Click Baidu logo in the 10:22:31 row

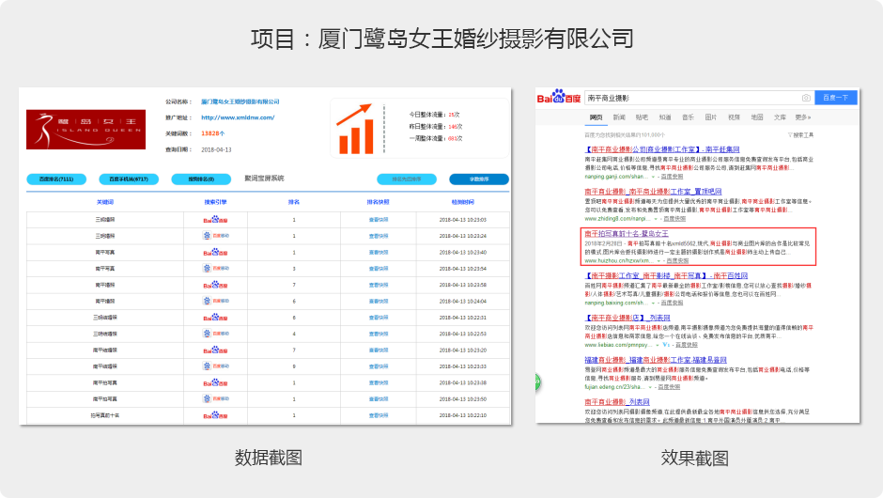[x=215, y=318]
